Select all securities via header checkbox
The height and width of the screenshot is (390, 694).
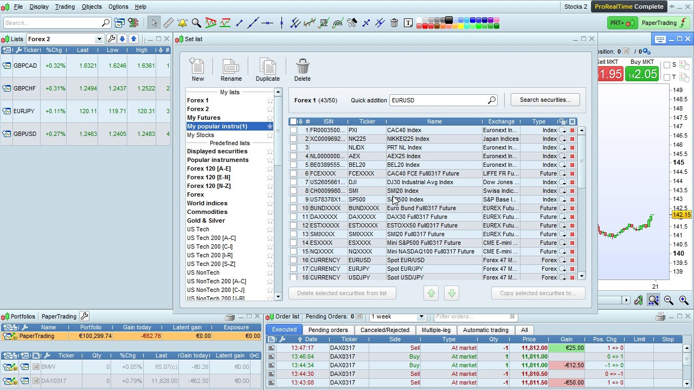tap(293, 121)
